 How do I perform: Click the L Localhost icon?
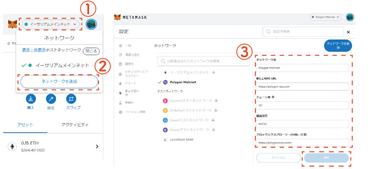click(165, 140)
